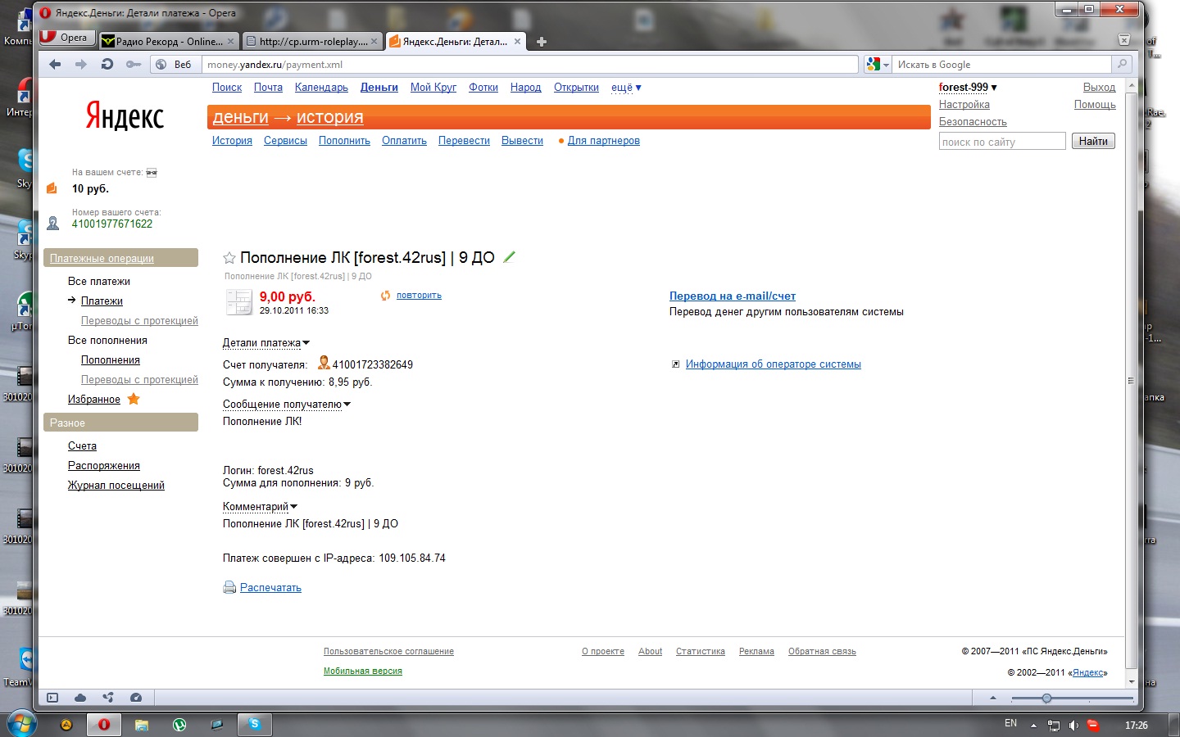This screenshot has width=1180, height=737.
Task: Open the Почта service link
Action: tap(268, 88)
